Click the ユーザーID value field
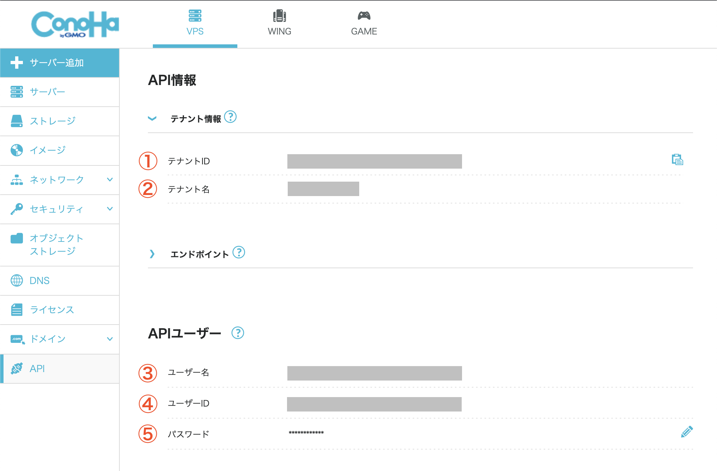This screenshot has height=471, width=717. click(x=374, y=404)
